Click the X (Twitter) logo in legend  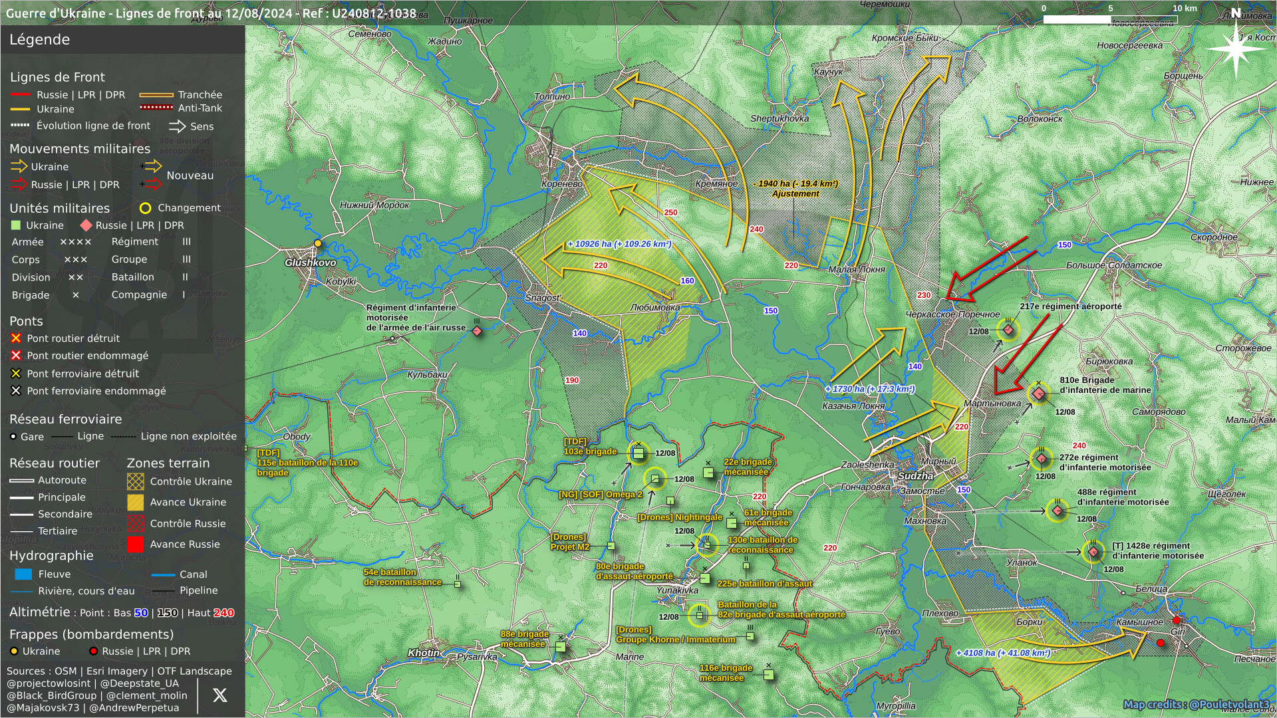pos(219,695)
